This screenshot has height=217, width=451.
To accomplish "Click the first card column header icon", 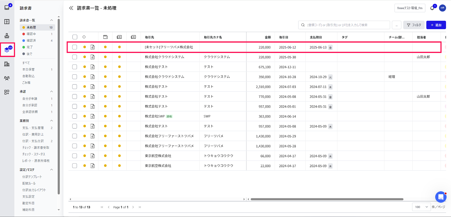I will [x=119, y=37].
